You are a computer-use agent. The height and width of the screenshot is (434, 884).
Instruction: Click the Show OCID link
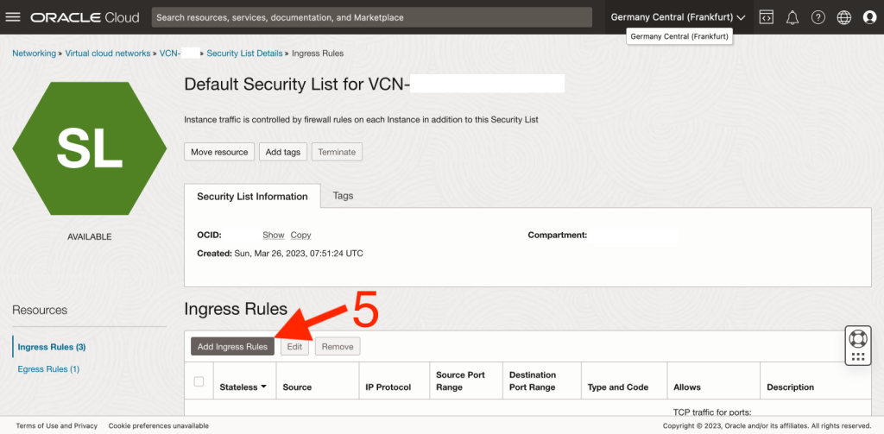274,235
